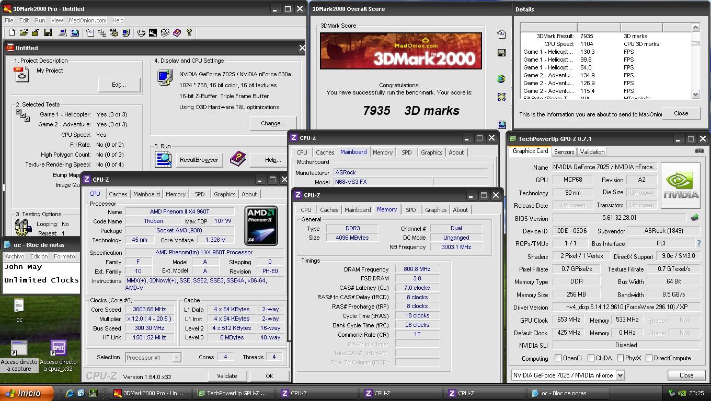Switch to SPD tab in CPU-Z Memory window
The height and width of the screenshot is (401, 711).
pos(410,210)
